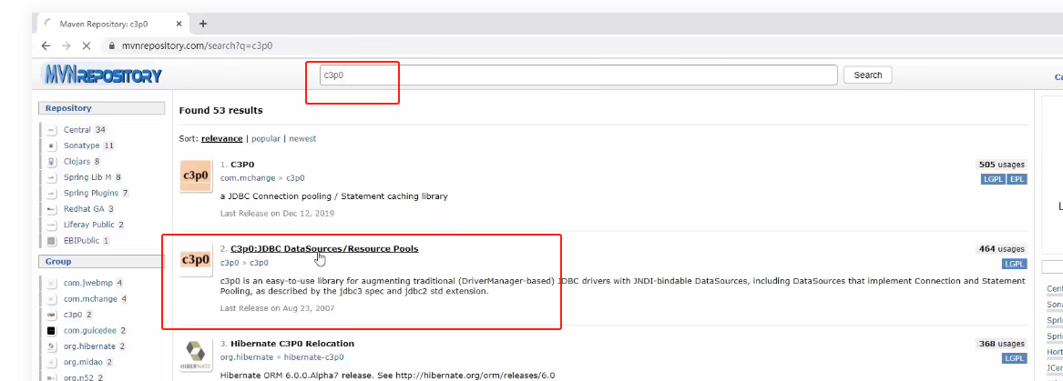The height and width of the screenshot is (381, 1063).
Task: Select Redhat GA filter
Action: click(84, 209)
